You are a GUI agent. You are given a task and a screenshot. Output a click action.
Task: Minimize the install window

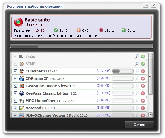pyautogui.click(x=146, y=5)
